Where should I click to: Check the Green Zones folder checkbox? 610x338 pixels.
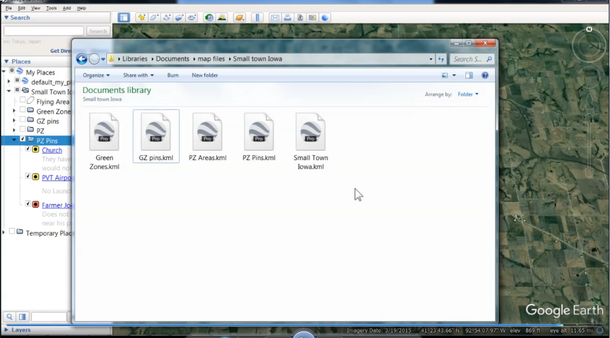pos(22,110)
